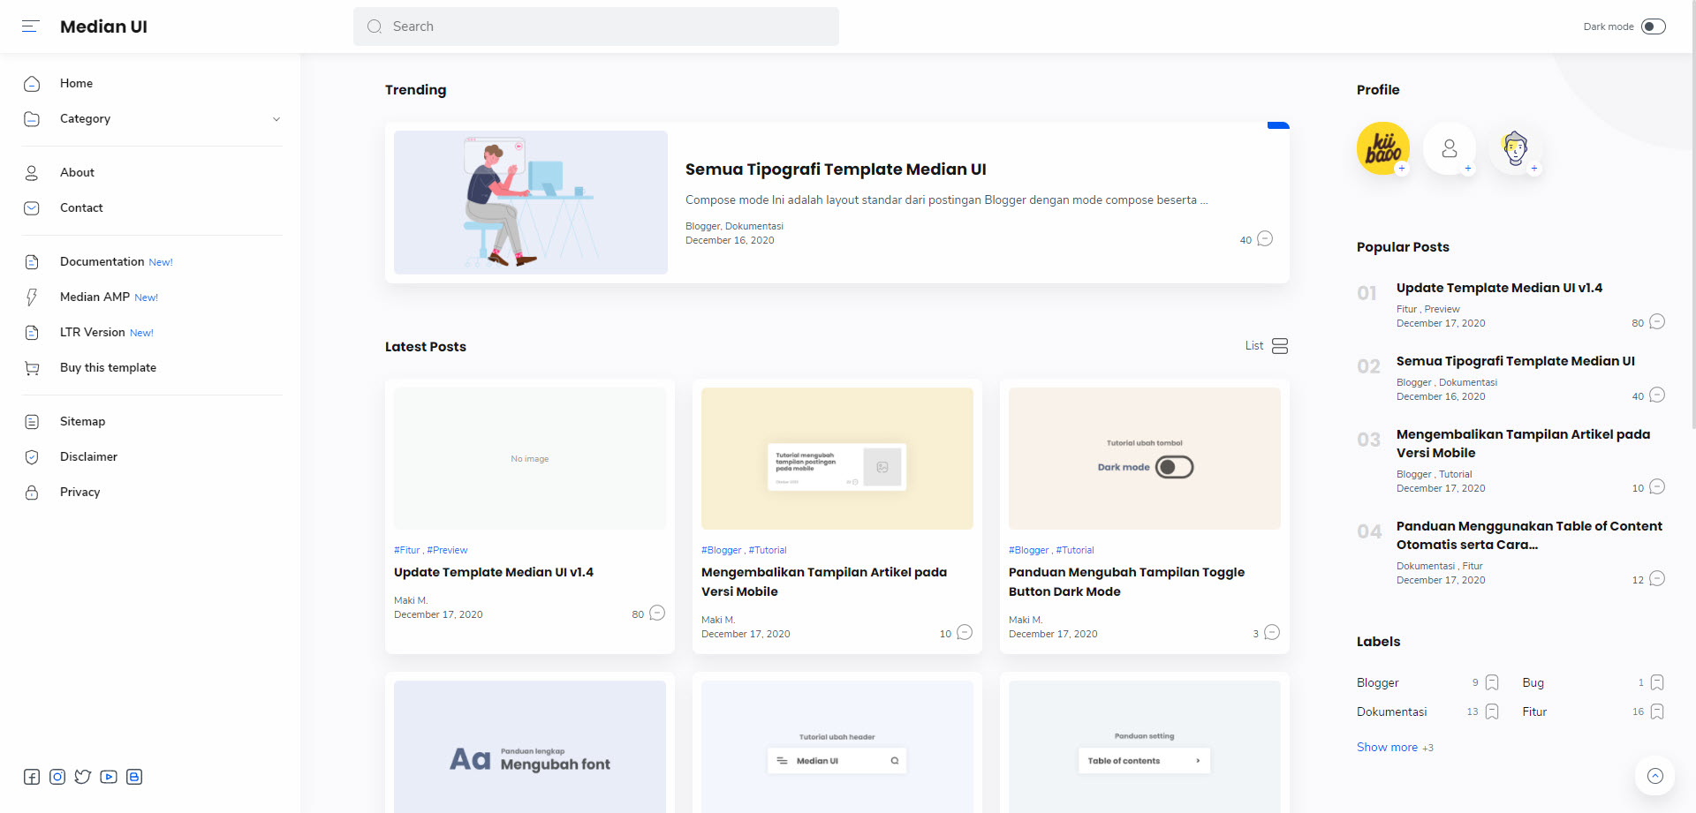The width and height of the screenshot is (1696, 813).
Task: Click inside the Search input field
Action: click(x=530, y=26)
